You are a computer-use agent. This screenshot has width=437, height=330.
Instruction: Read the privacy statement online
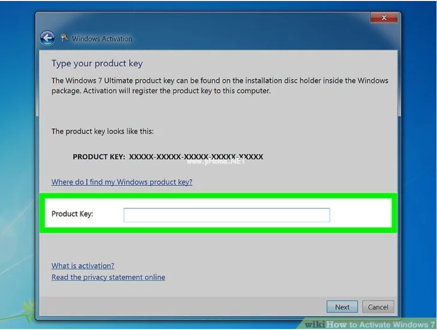pyautogui.click(x=108, y=277)
